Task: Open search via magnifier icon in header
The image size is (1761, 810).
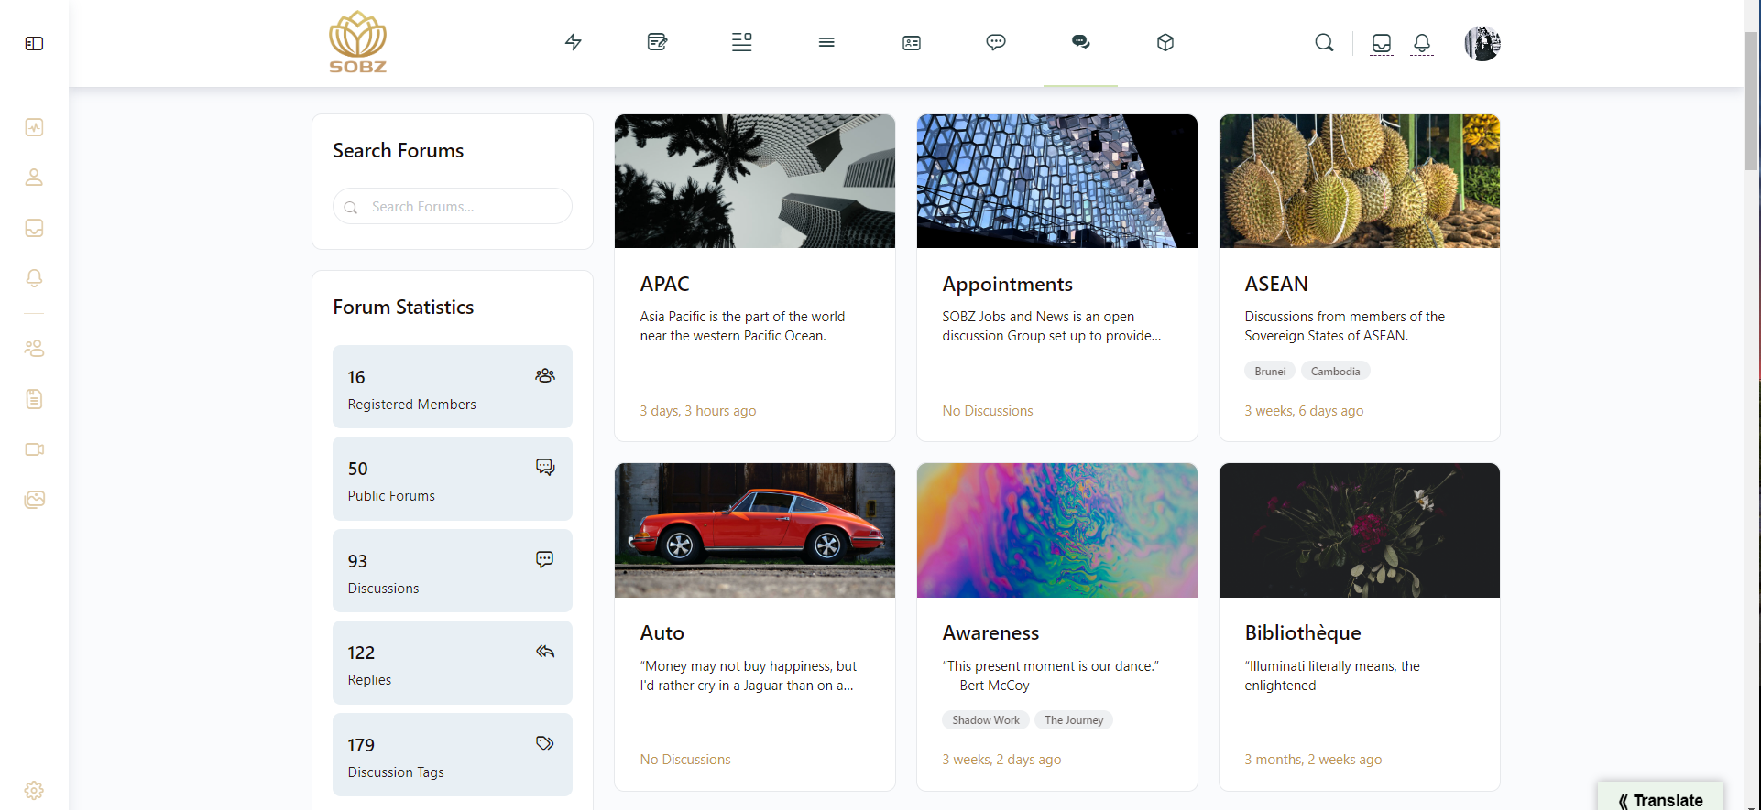Action: (1324, 43)
